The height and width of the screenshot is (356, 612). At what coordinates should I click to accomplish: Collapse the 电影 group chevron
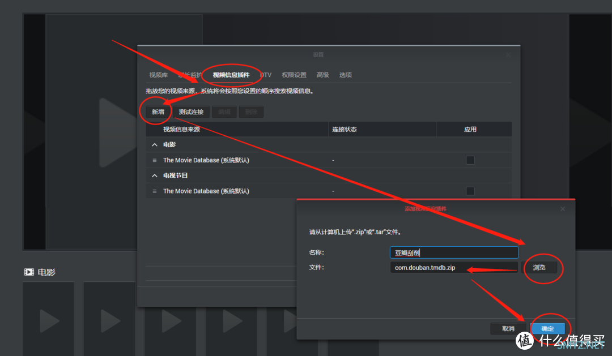(x=155, y=145)
